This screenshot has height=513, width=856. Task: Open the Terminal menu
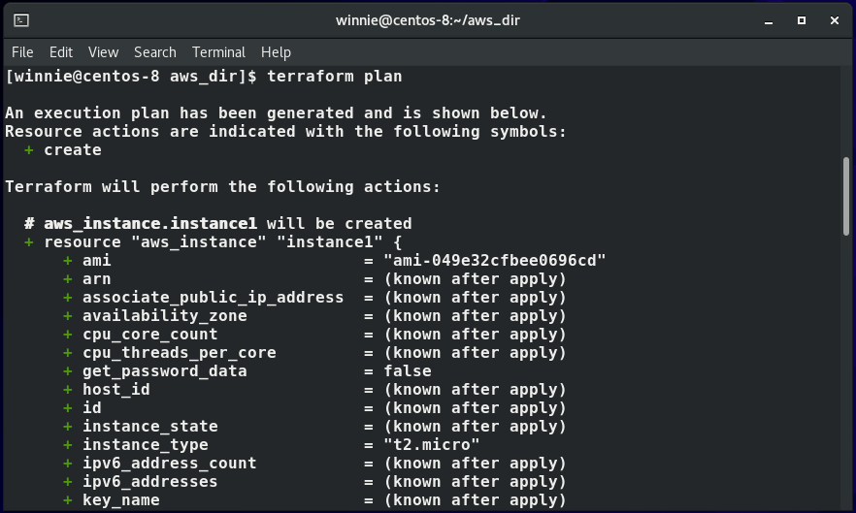tap(218, 52)
